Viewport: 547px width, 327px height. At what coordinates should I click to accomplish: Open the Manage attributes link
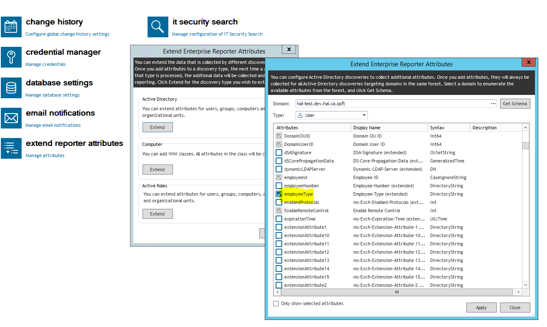(x=45, y=155)
